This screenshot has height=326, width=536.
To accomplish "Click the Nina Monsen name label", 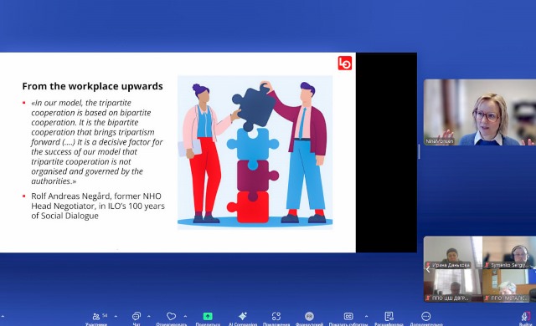I will click(440, 141).
